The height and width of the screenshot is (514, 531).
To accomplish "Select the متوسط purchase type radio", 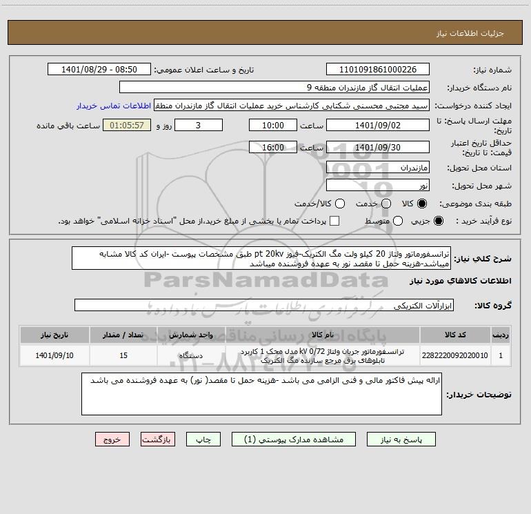I will tap(398, 221).
